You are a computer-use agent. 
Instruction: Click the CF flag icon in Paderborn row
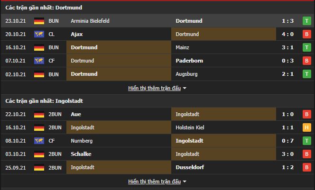coord(38,61)
